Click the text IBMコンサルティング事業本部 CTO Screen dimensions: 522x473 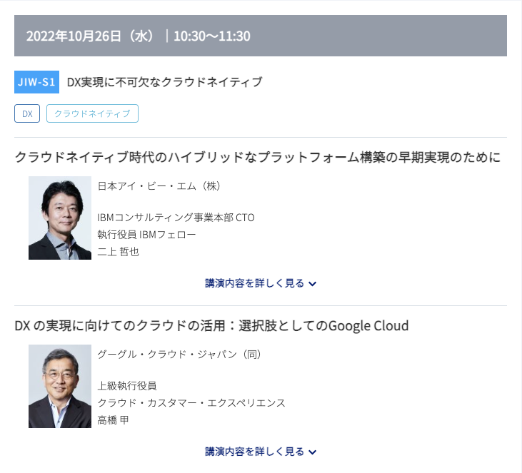coord(176,218)
